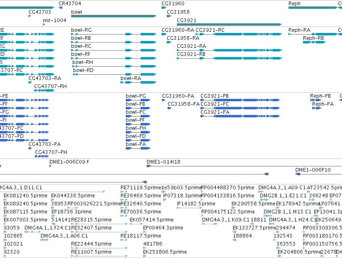The height and width of the screenshot is (258, 342).
Task: Click transcript bowl-RG
Action: pos(114,34)
